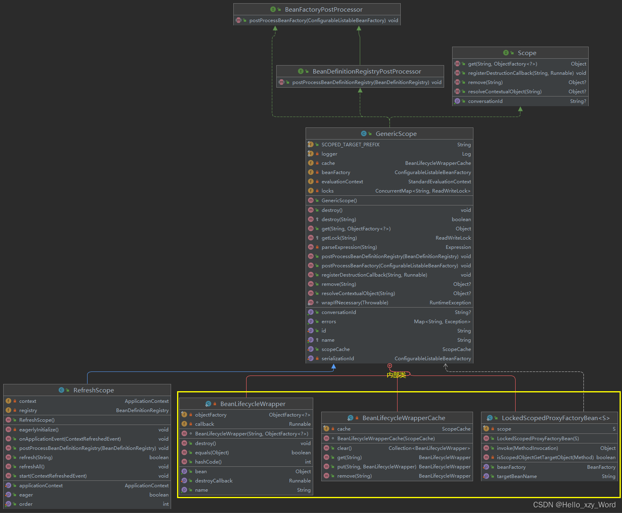Screen dimensions: 622x513
Task: Click field icon of SCOPED_TARGET_PREFIX
Action: 310,144
